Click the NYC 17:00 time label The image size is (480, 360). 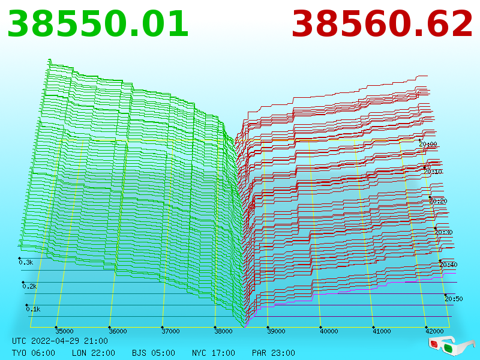click(214, 353)
